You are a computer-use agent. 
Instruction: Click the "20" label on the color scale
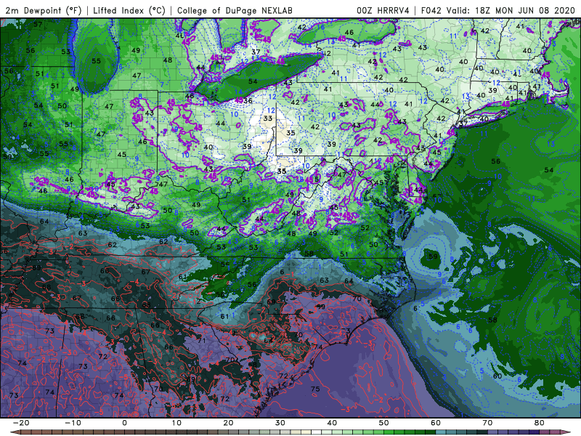coord(228,423)
